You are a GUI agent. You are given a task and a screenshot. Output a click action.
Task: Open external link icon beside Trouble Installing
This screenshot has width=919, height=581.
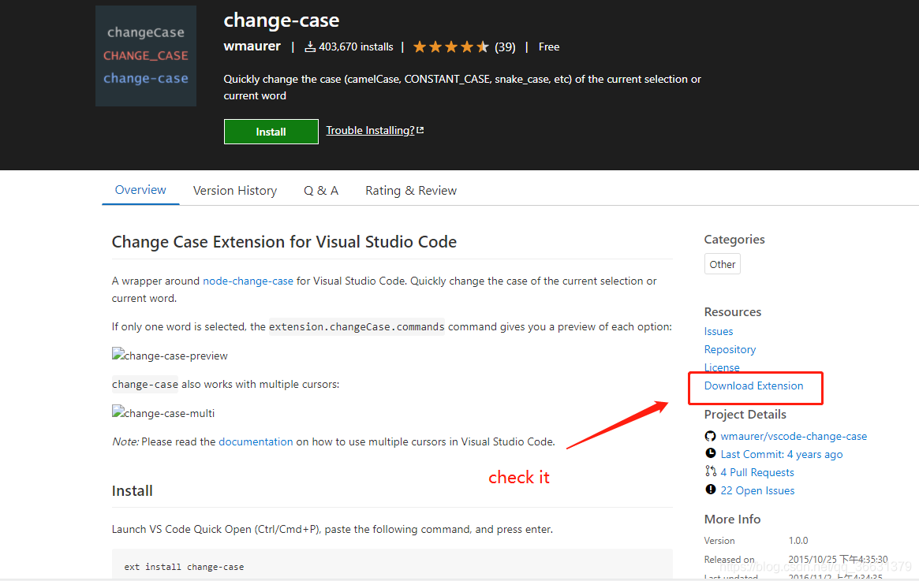(420, 130)
